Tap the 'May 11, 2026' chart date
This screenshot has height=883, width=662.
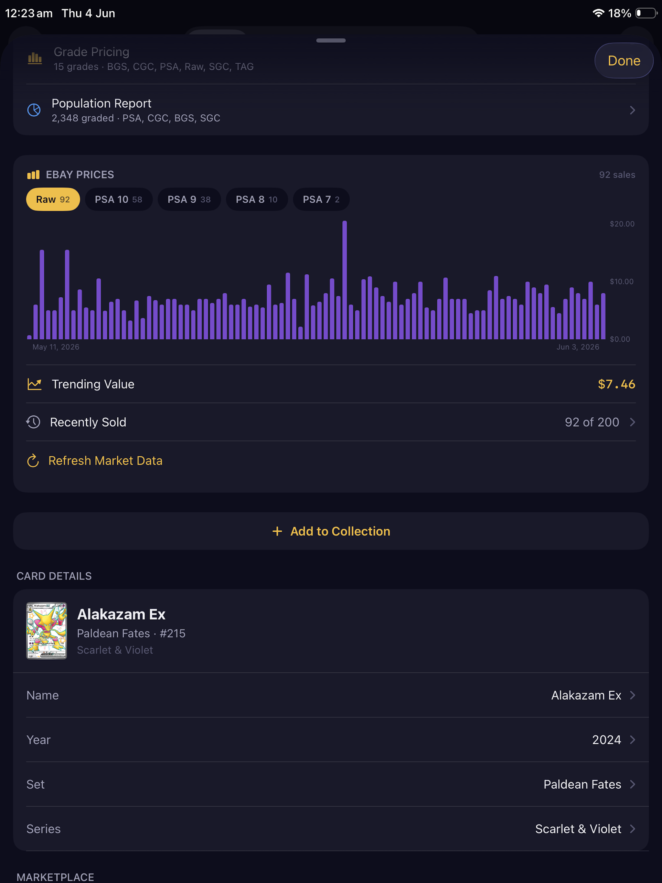point(56,347)
